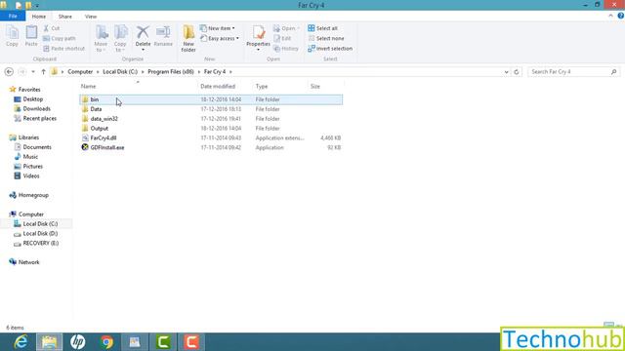This screenshot has height=351, width=625.
Task: Open the New item dropdown
Action: tap(218, 28)
